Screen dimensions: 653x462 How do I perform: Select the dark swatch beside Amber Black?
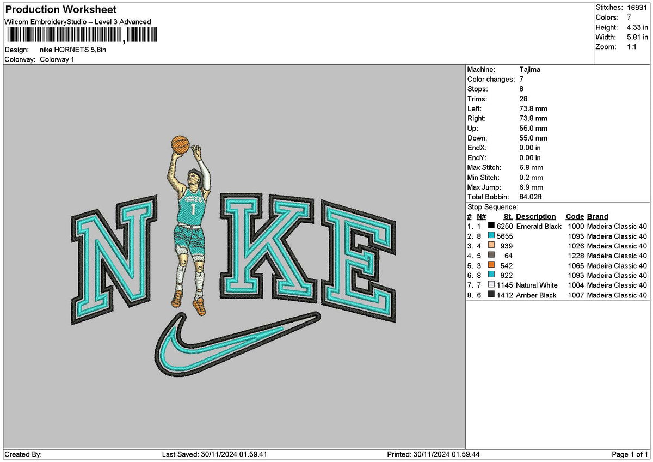point(491,295)
